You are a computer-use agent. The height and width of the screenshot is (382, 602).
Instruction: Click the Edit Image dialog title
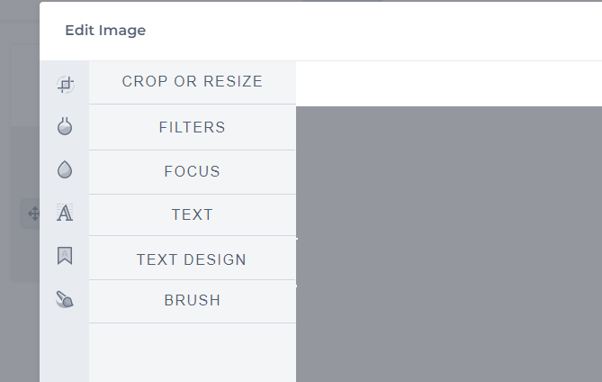click(x=105, y=31)
